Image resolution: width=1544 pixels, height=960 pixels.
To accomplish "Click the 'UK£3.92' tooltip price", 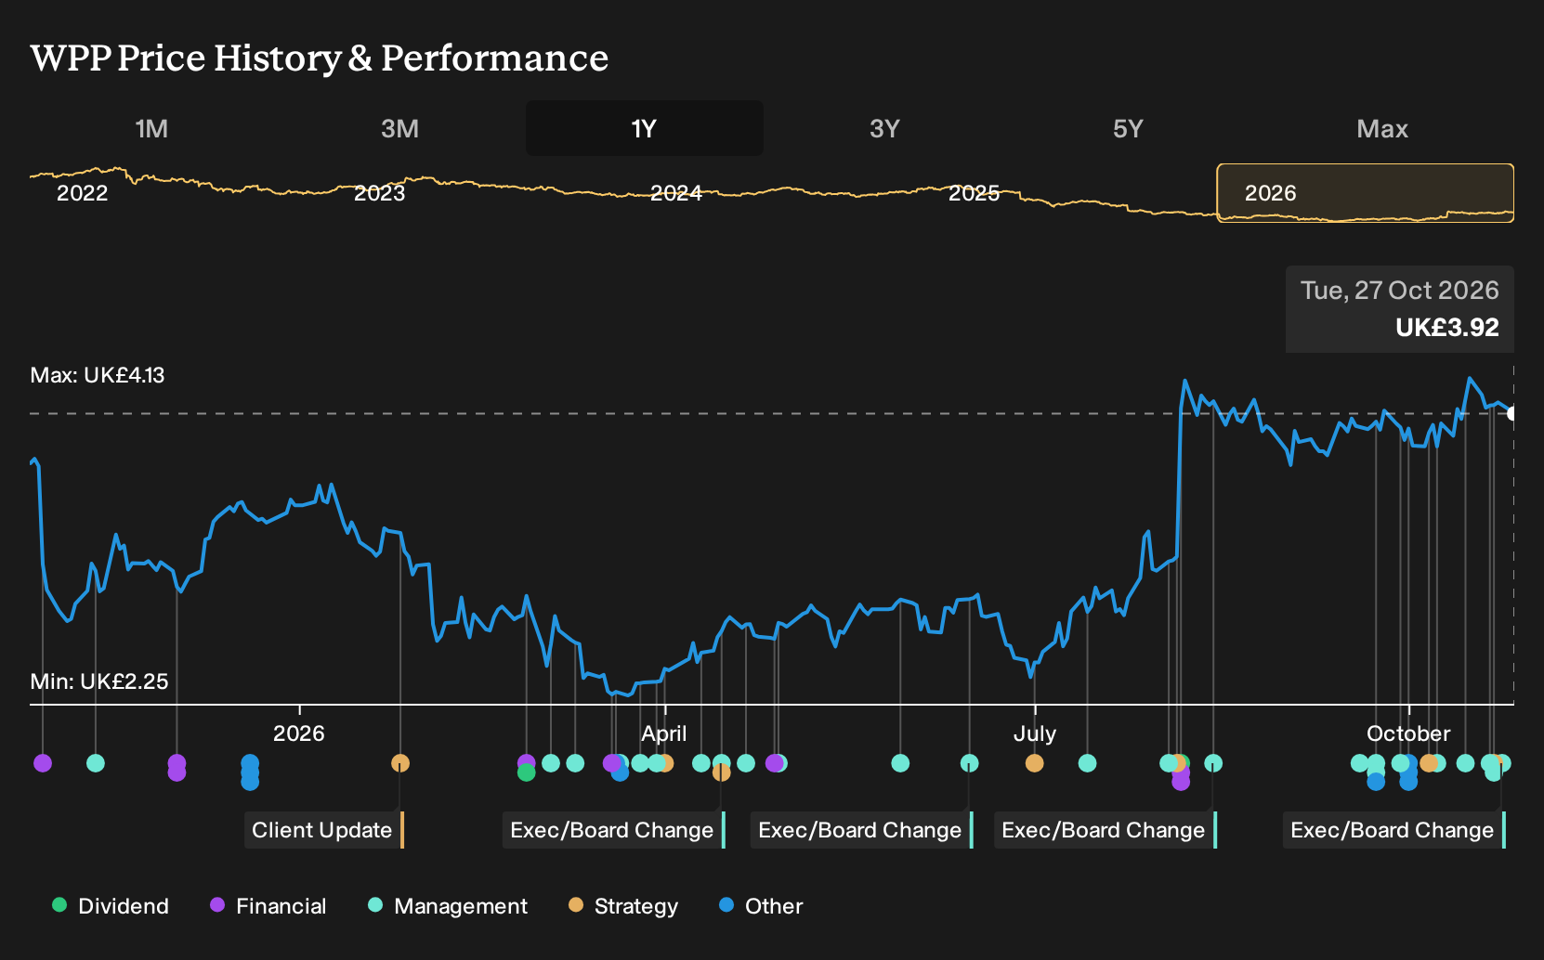I will click(1447, 328).
